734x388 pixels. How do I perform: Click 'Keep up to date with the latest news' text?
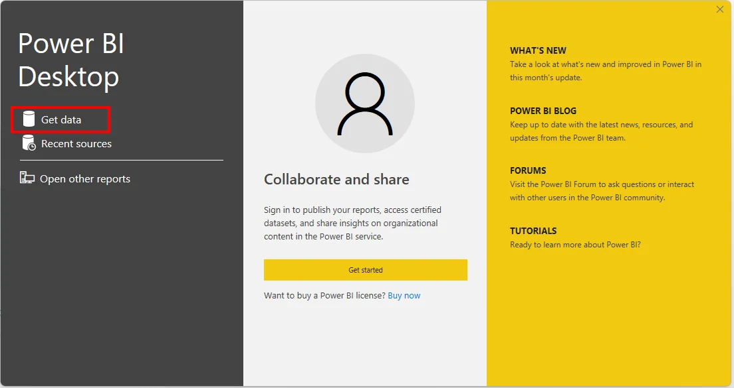pos(601,131)
